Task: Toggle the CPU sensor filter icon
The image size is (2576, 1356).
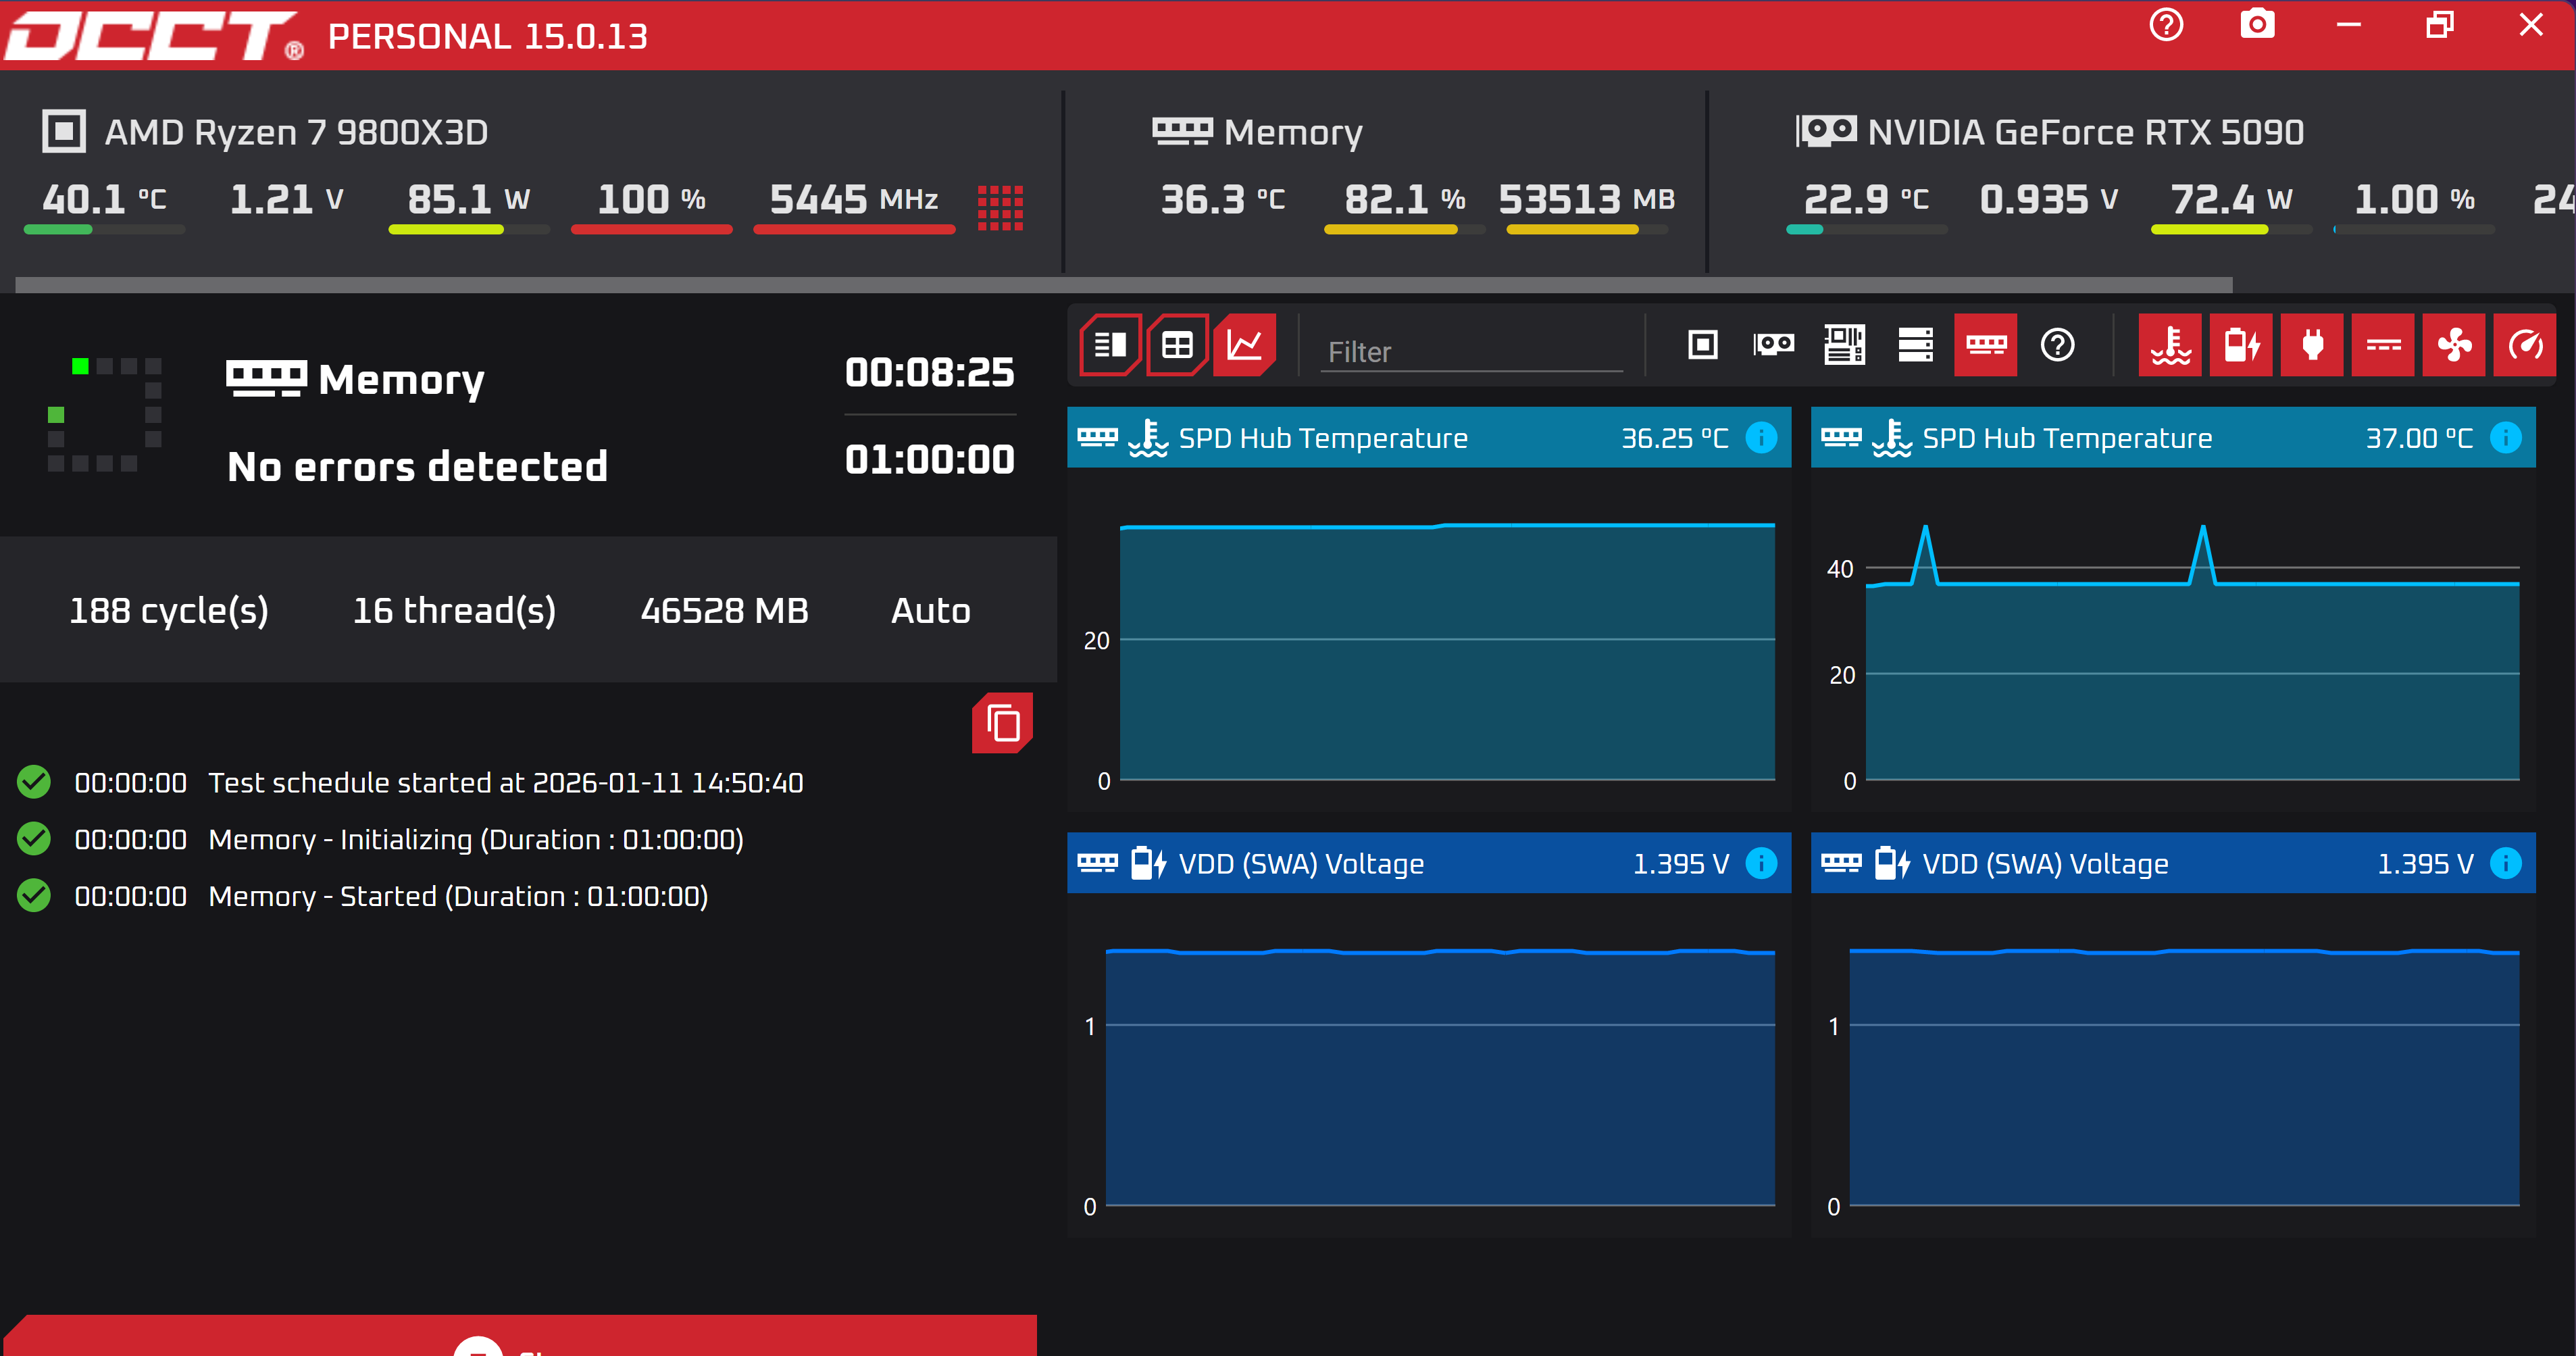Action: (1702, 345)
